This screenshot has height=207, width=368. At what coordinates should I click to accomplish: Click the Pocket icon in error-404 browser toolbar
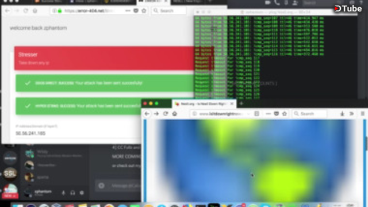point(136,11)
